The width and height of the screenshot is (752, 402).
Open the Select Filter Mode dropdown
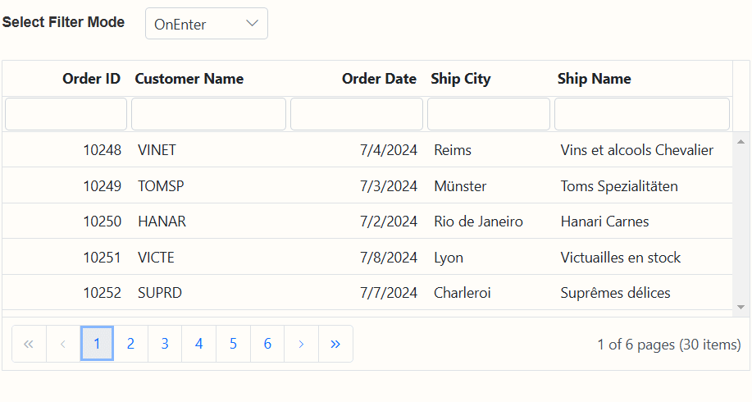click(207, 24)
